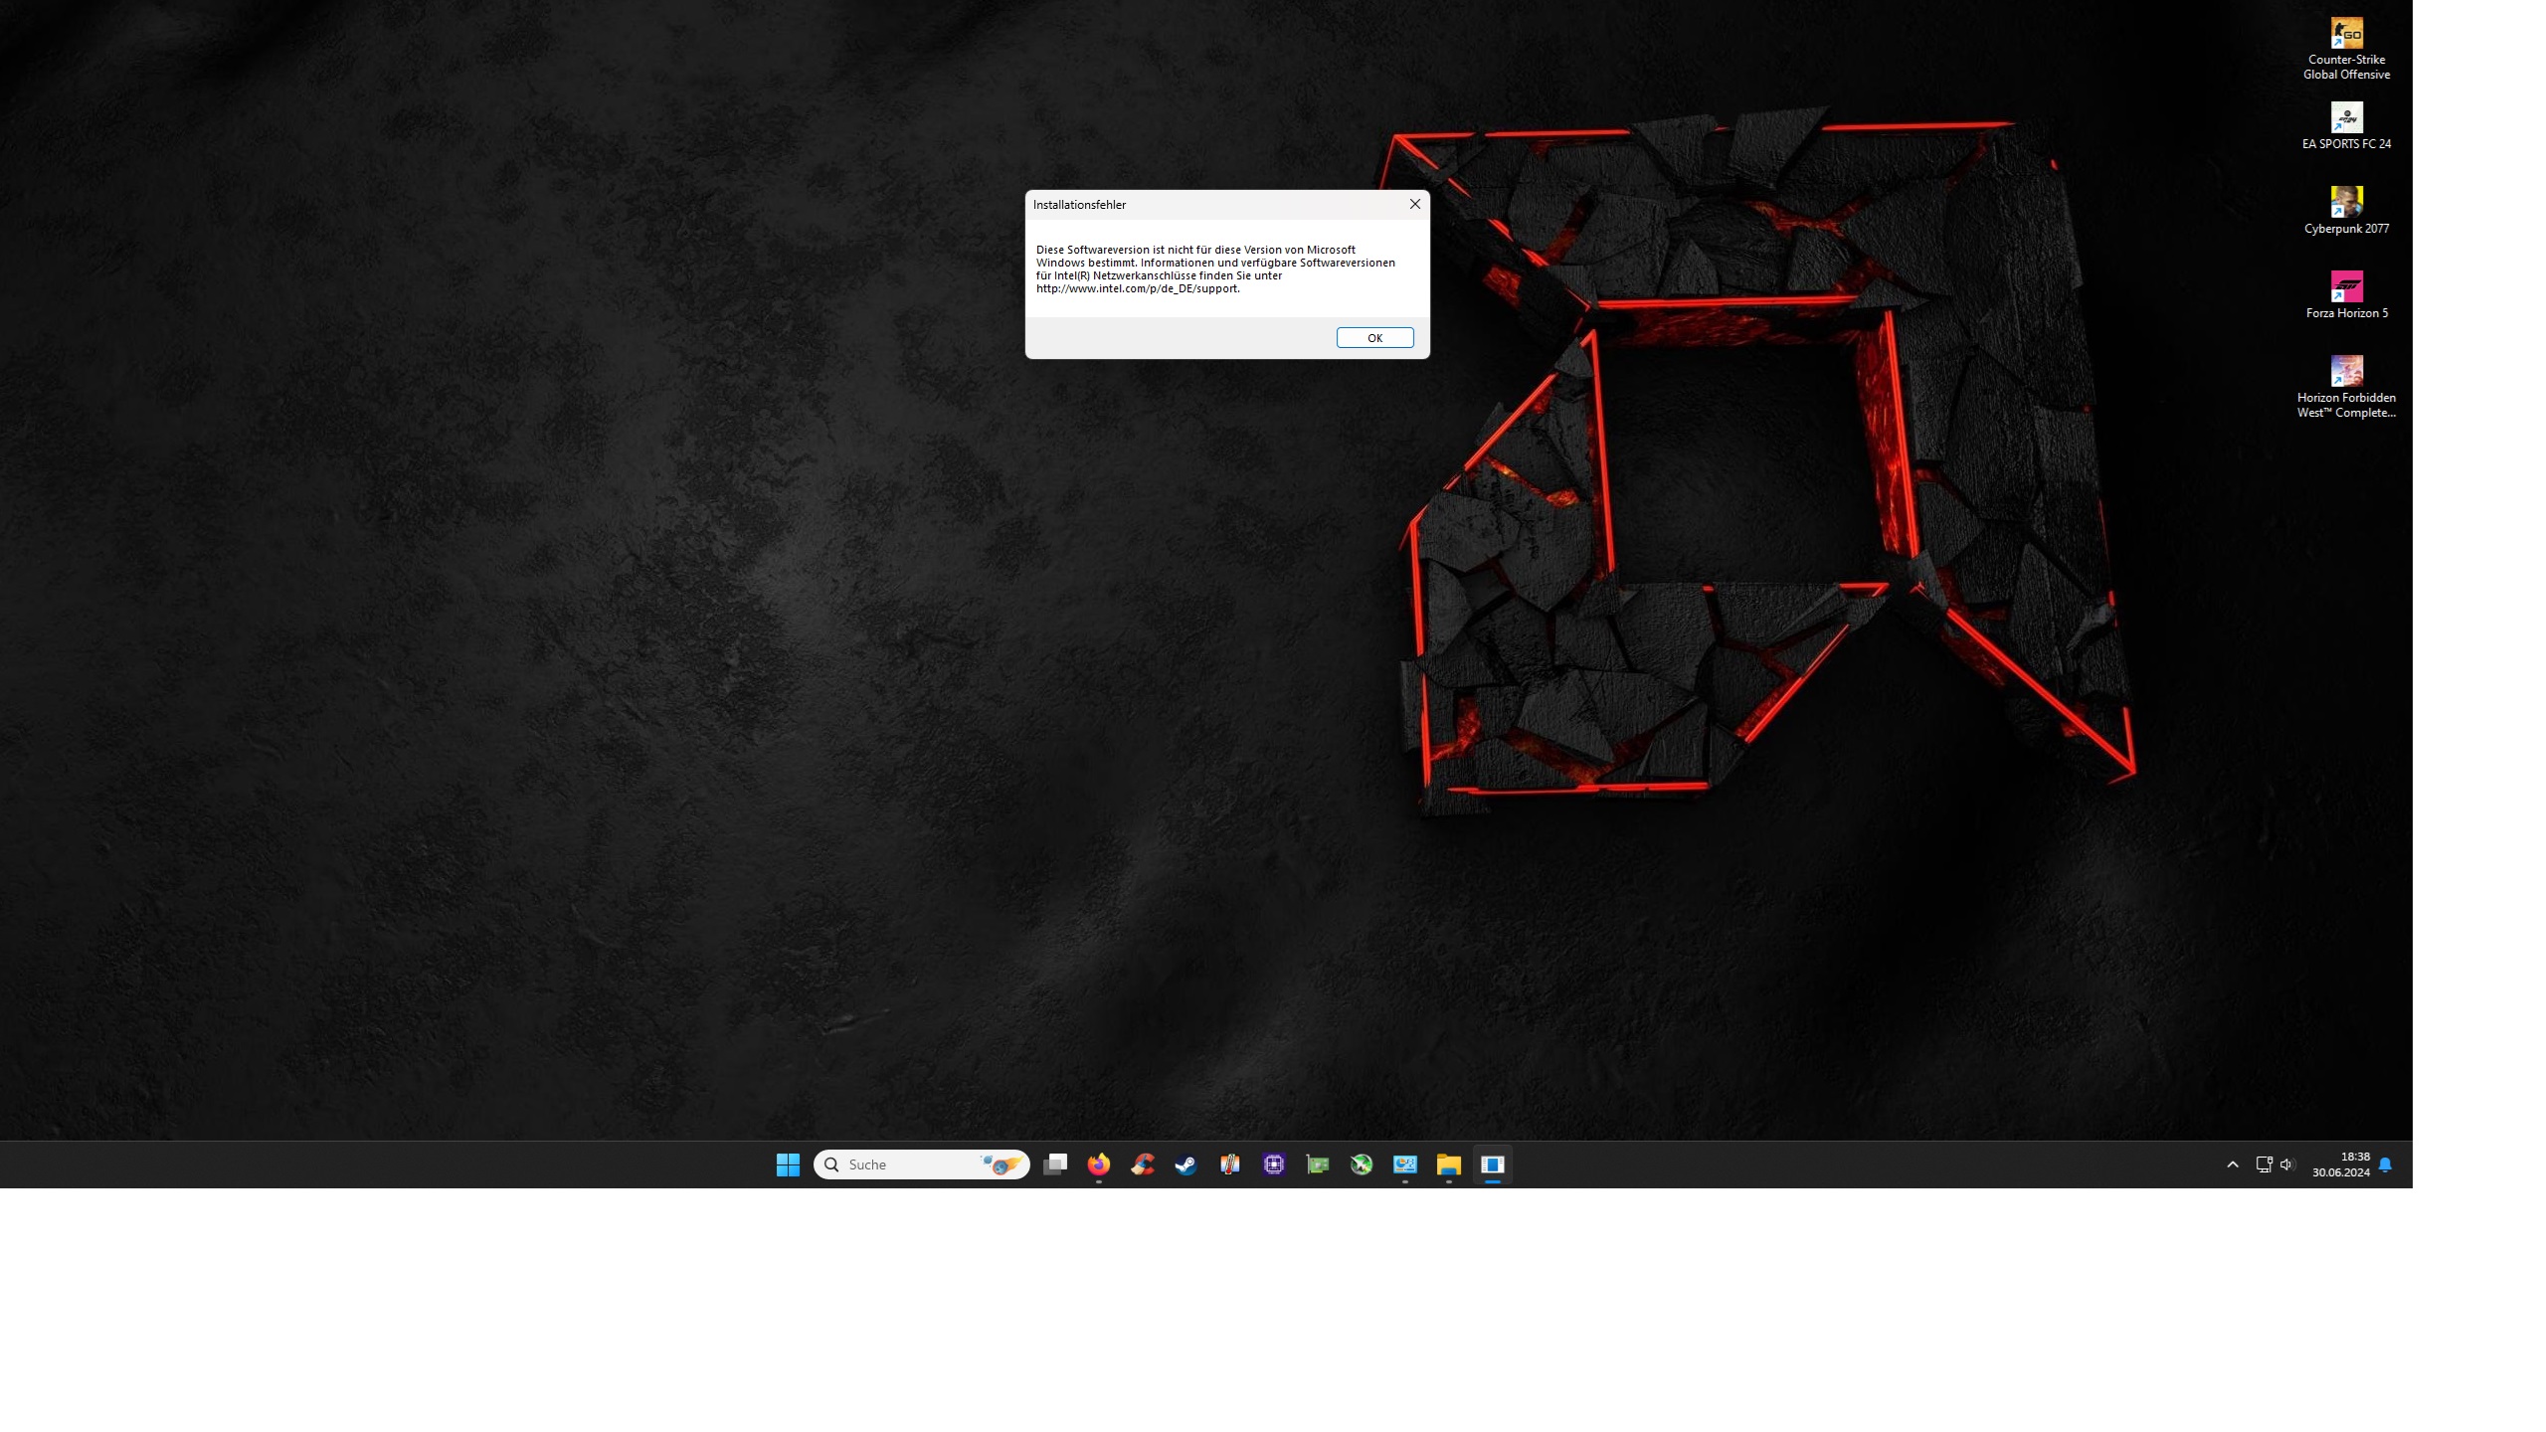Screen dimensions: 2546x1432
Task: Click OK in the Installationsfehler dialog
Action: (x=1374, y=338)
